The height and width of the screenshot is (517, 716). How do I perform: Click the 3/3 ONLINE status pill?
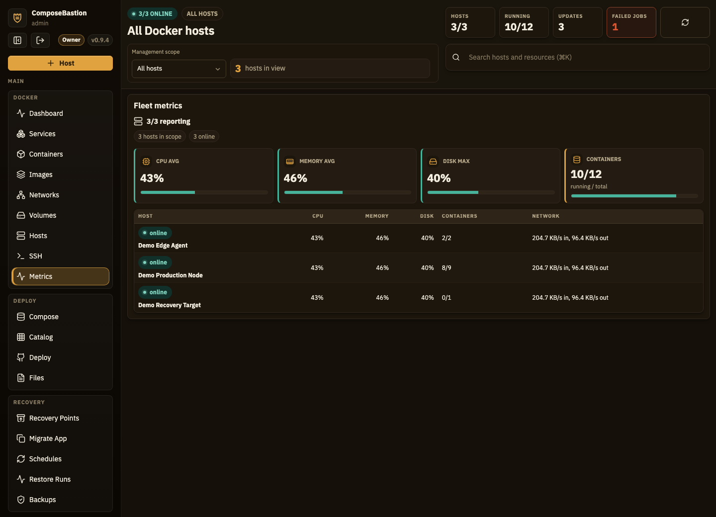[152, 14]
